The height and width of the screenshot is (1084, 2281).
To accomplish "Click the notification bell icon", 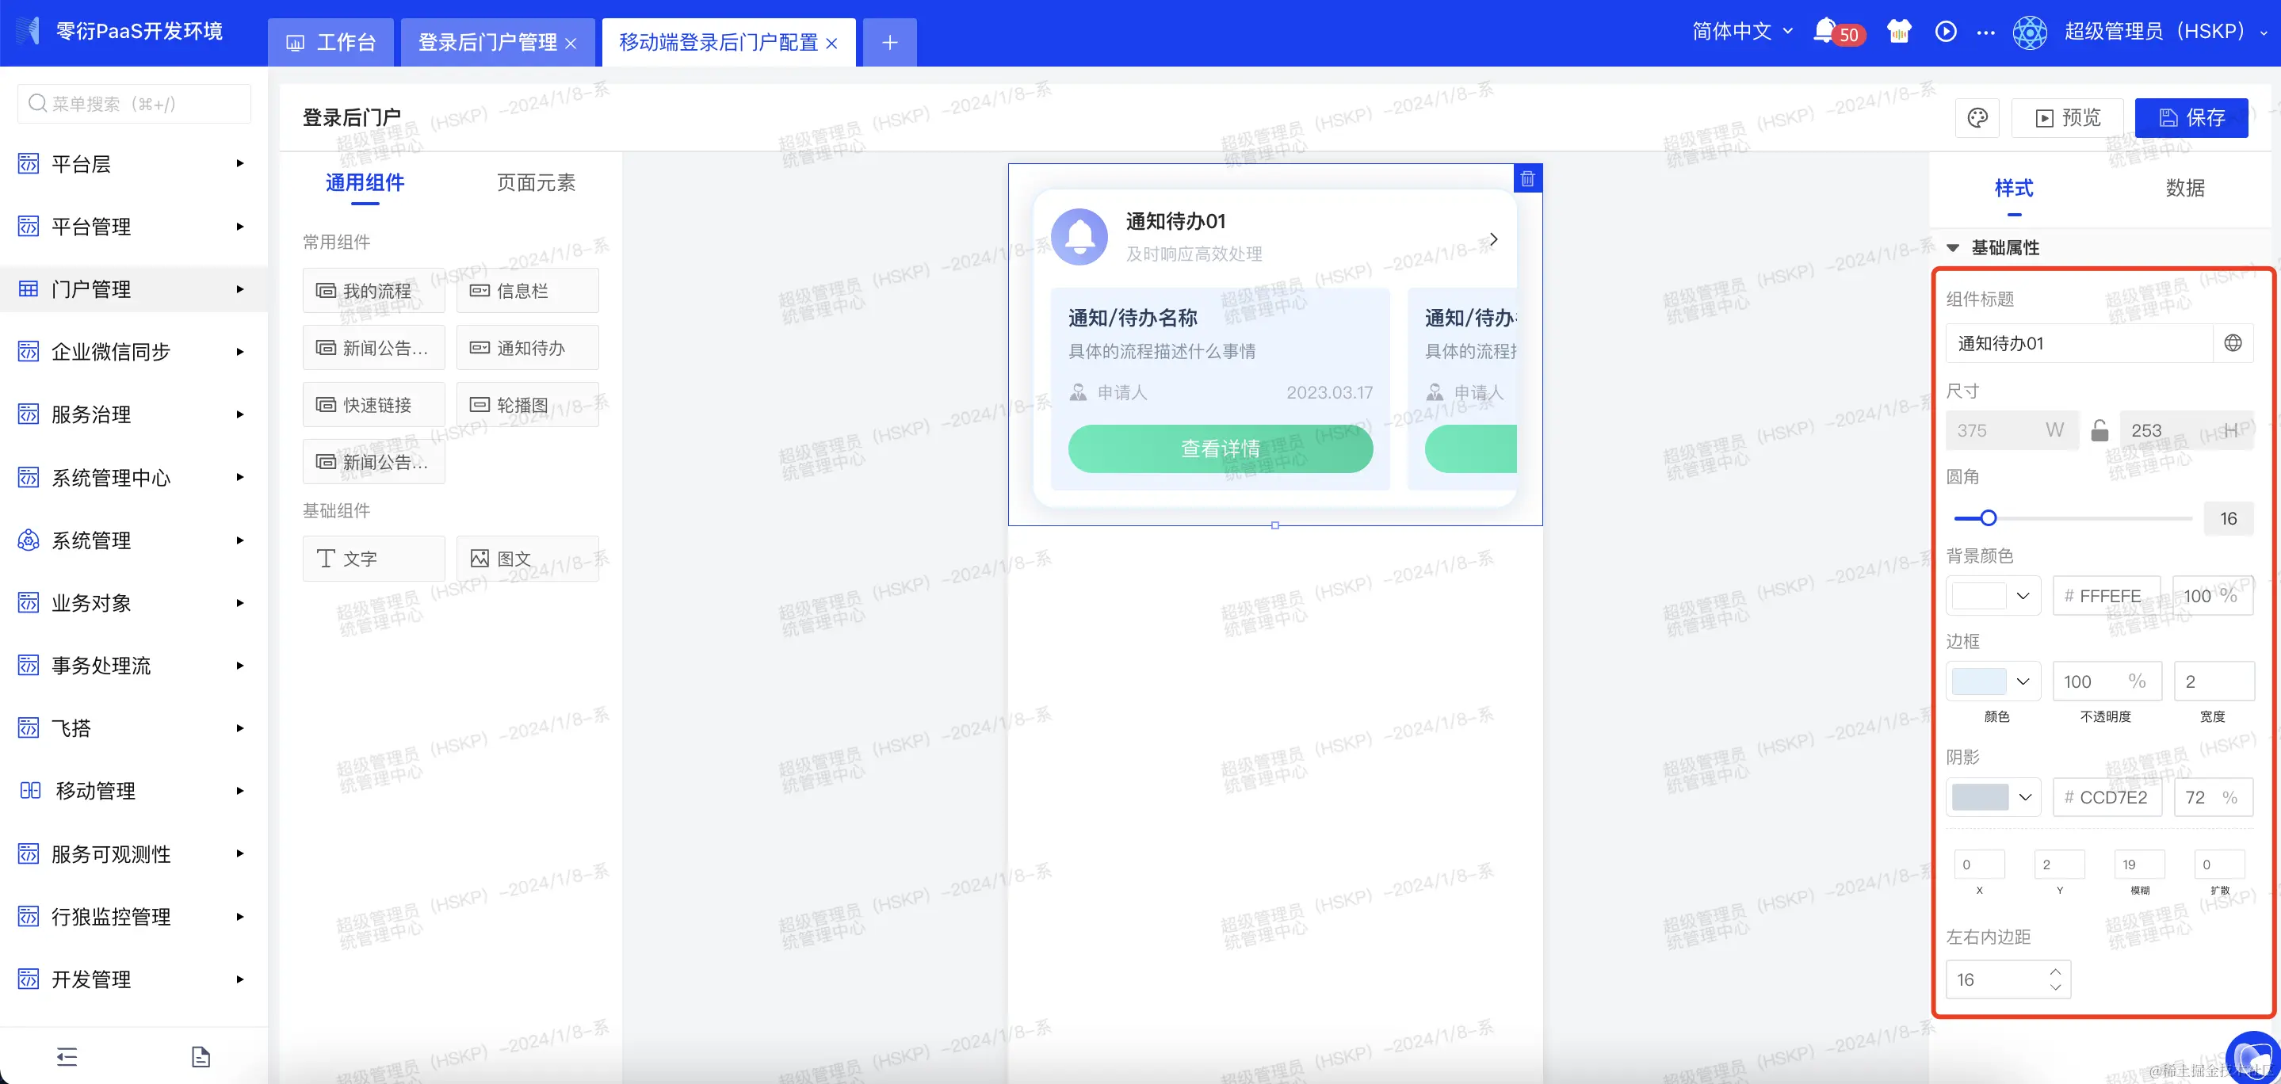I will [1824, 31].
